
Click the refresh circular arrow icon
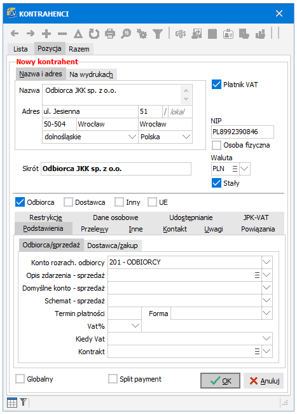click(x=94, y=34)
